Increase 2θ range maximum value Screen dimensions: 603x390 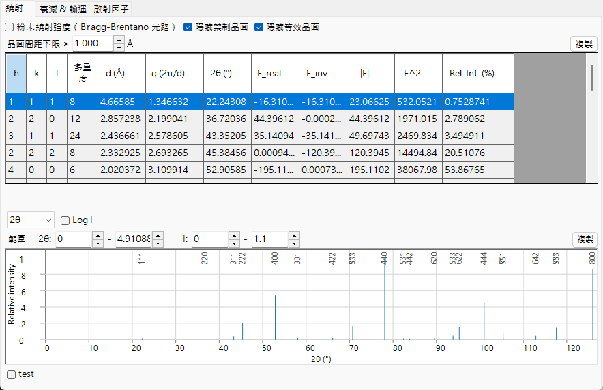click(x=158, y=235)
